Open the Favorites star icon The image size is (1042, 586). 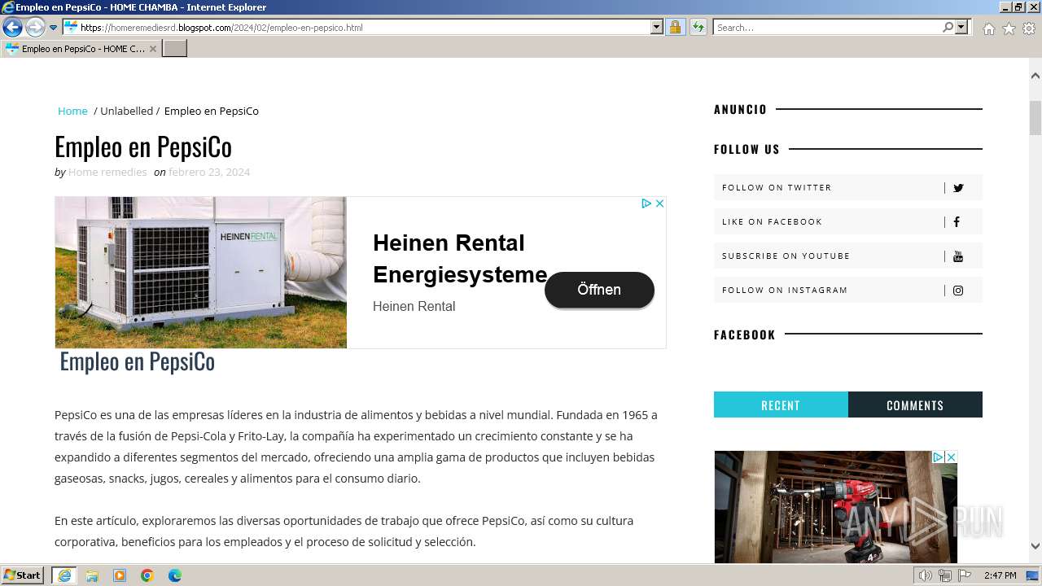[1009, 28]
